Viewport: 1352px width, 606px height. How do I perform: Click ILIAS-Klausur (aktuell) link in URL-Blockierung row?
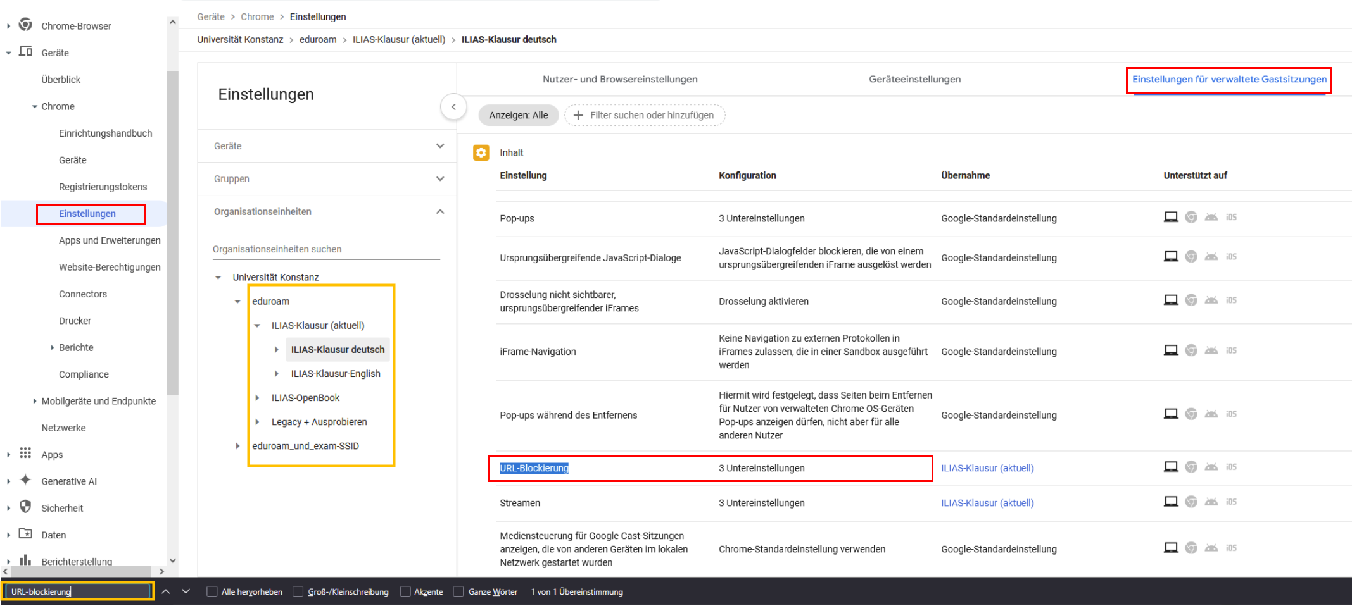coord(987,468)
